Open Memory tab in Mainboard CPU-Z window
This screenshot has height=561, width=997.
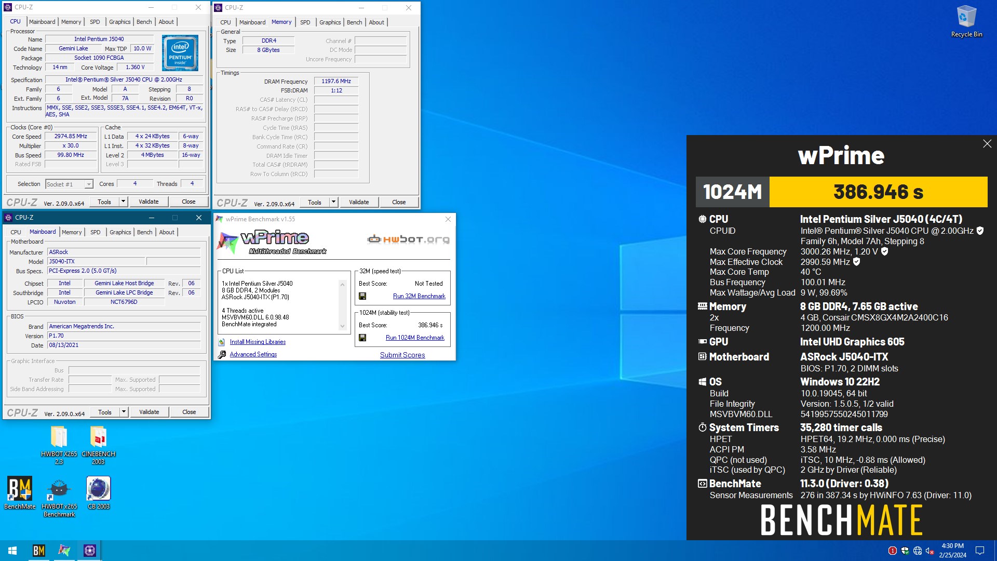(x=72, y=232)
